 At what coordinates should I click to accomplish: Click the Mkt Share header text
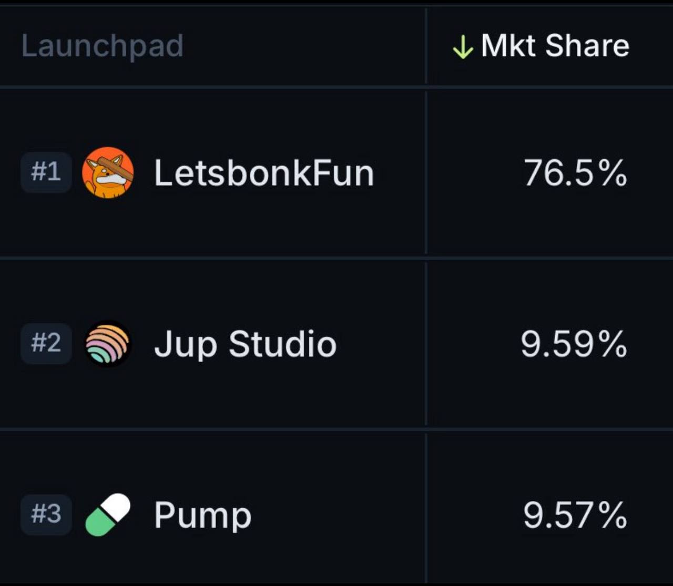(555, 46)
